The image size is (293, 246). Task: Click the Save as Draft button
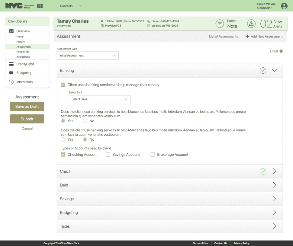click(27, 106)
